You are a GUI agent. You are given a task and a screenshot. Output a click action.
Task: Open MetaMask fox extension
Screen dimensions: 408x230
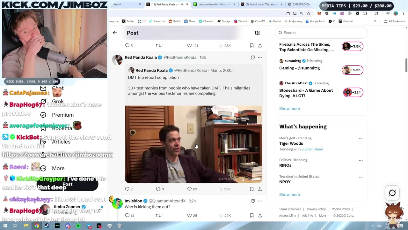click(319, 13)
